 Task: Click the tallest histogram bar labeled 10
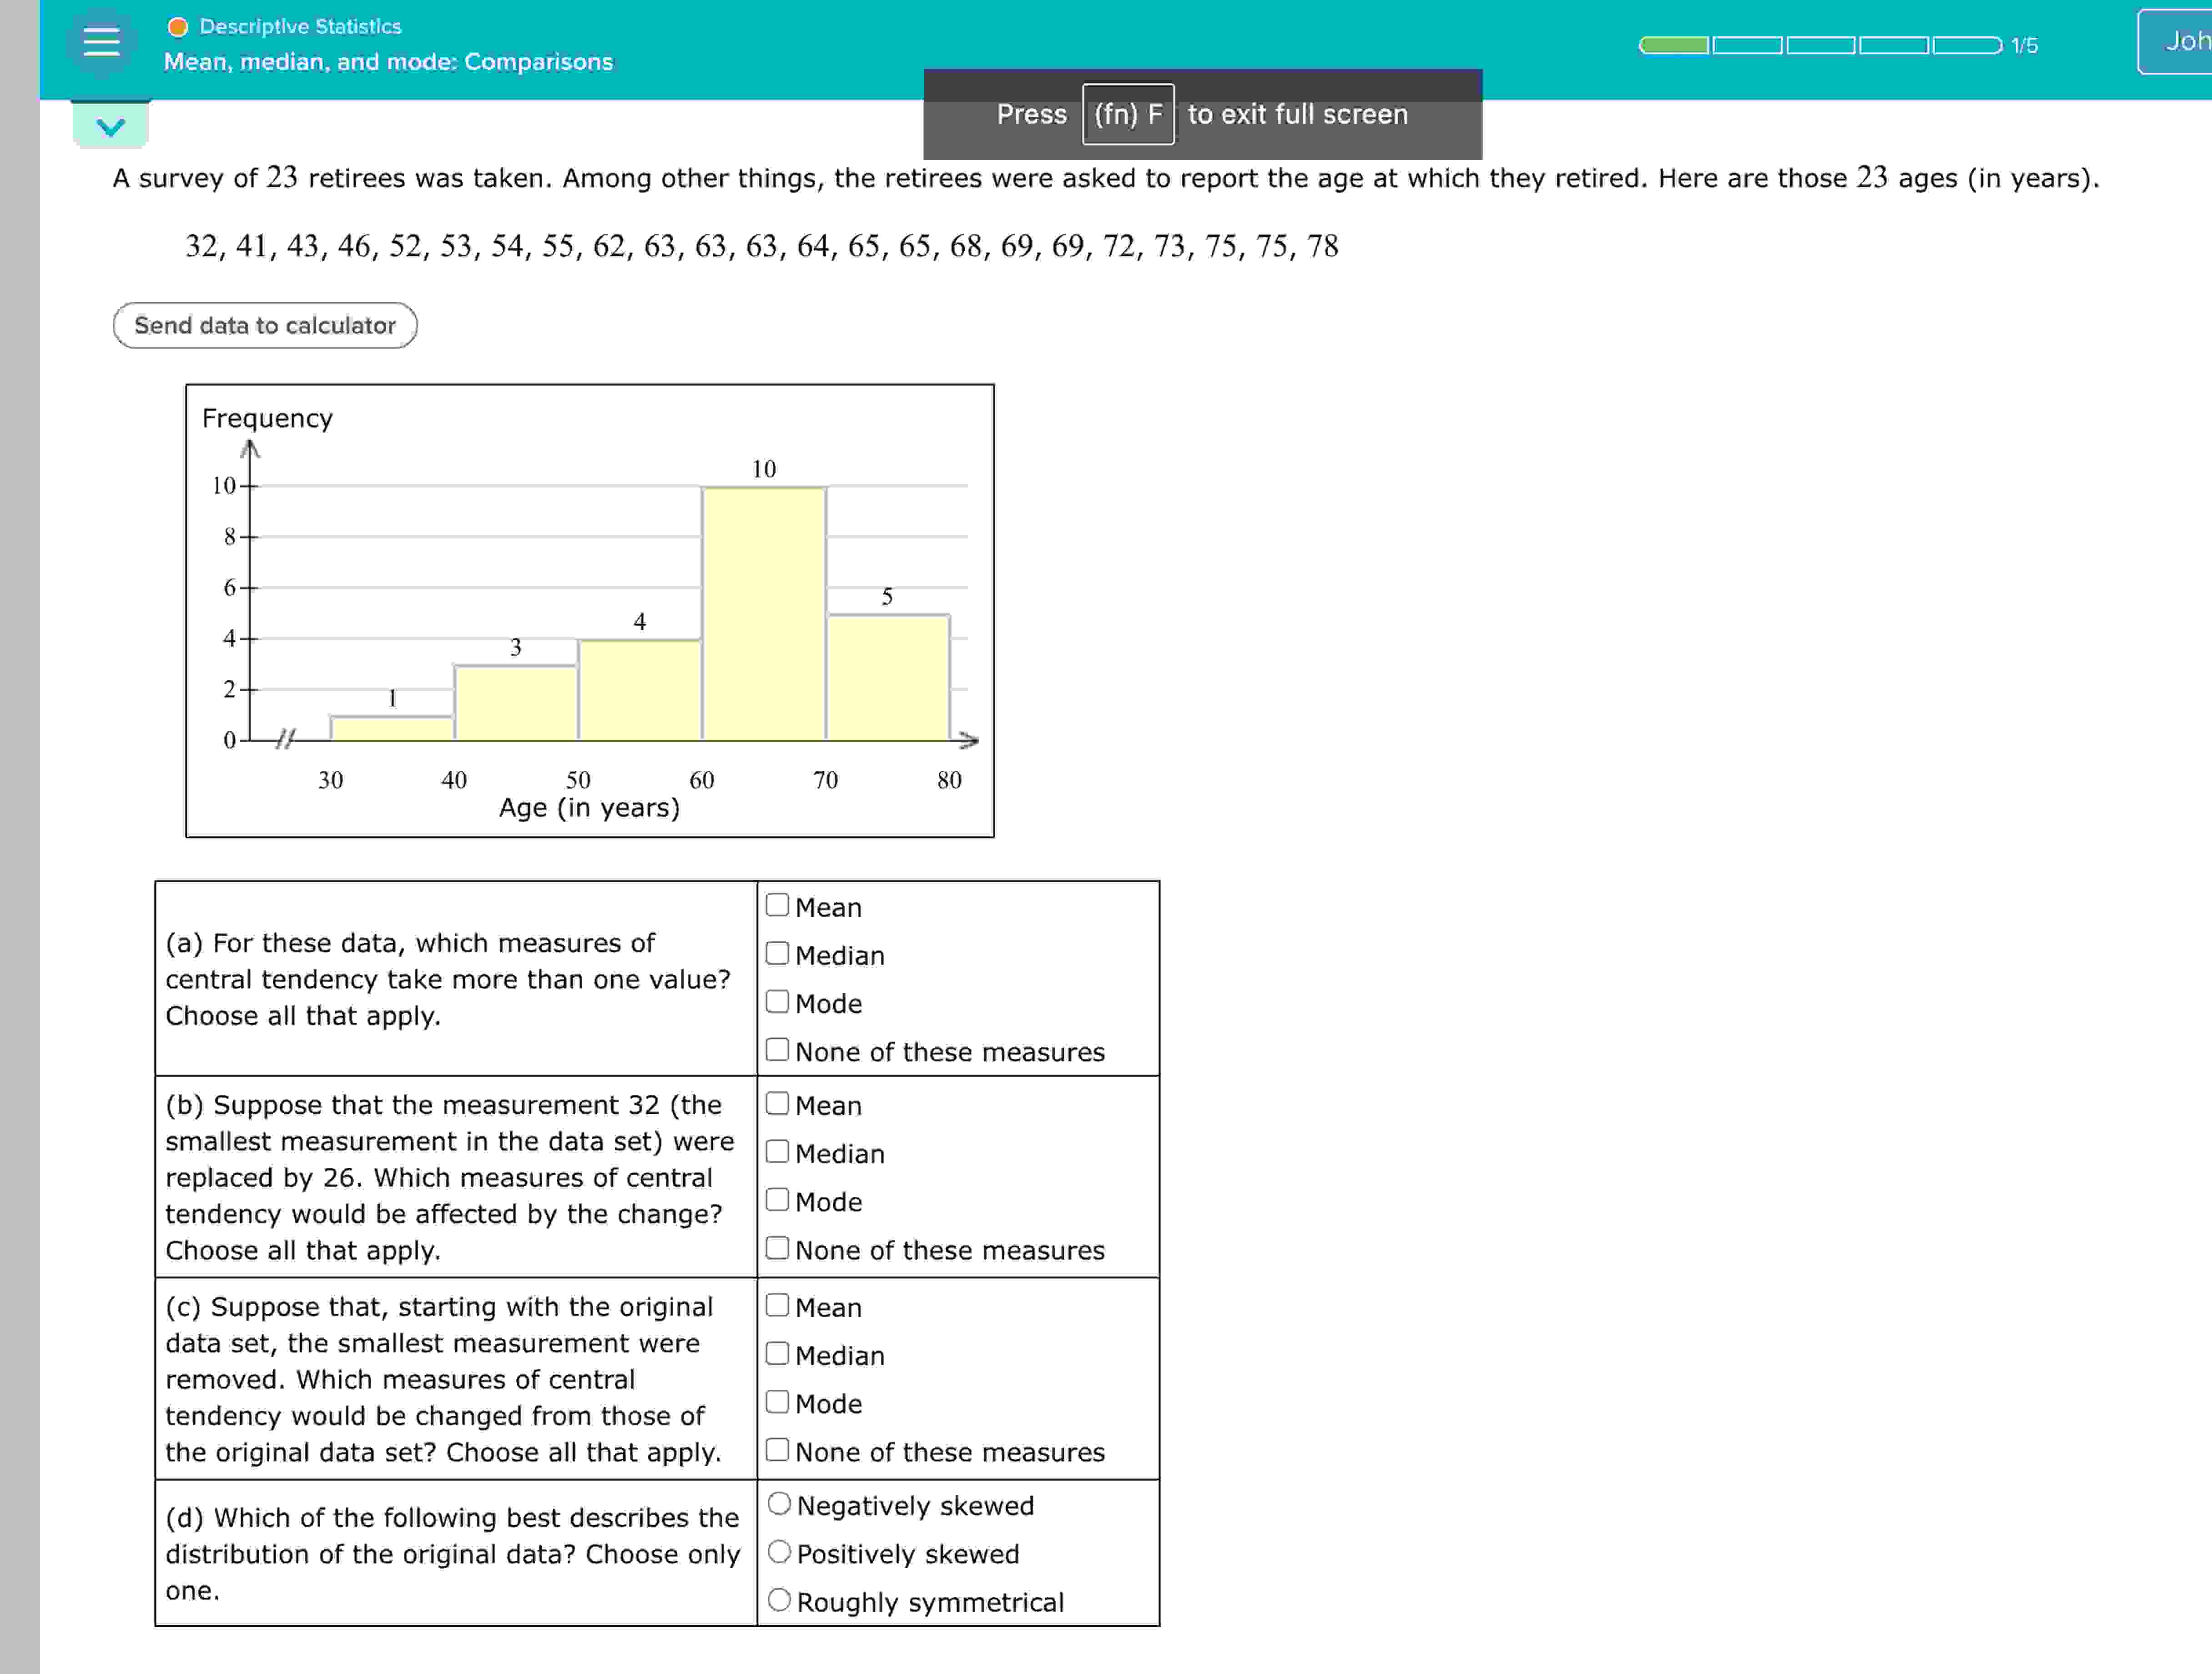coord(764,613)
